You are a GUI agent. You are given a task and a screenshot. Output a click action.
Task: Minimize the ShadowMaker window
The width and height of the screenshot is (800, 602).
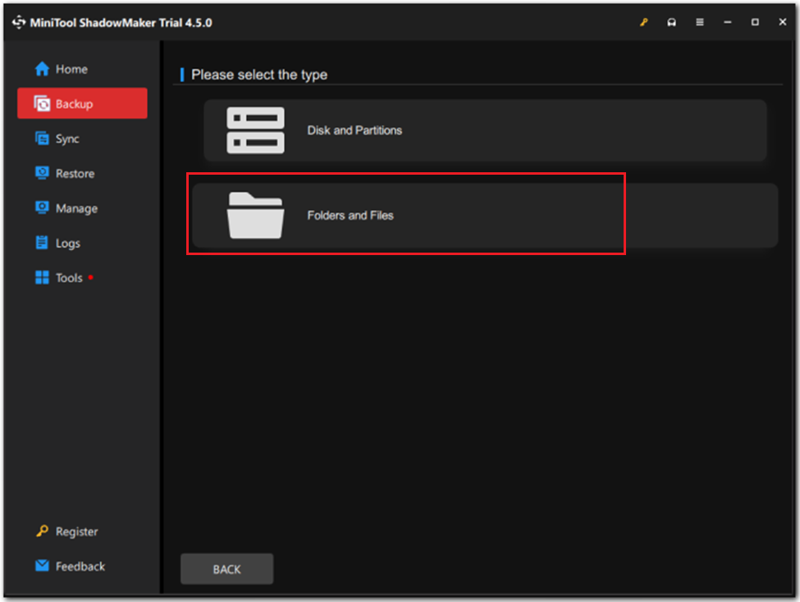tap(728, 23)
